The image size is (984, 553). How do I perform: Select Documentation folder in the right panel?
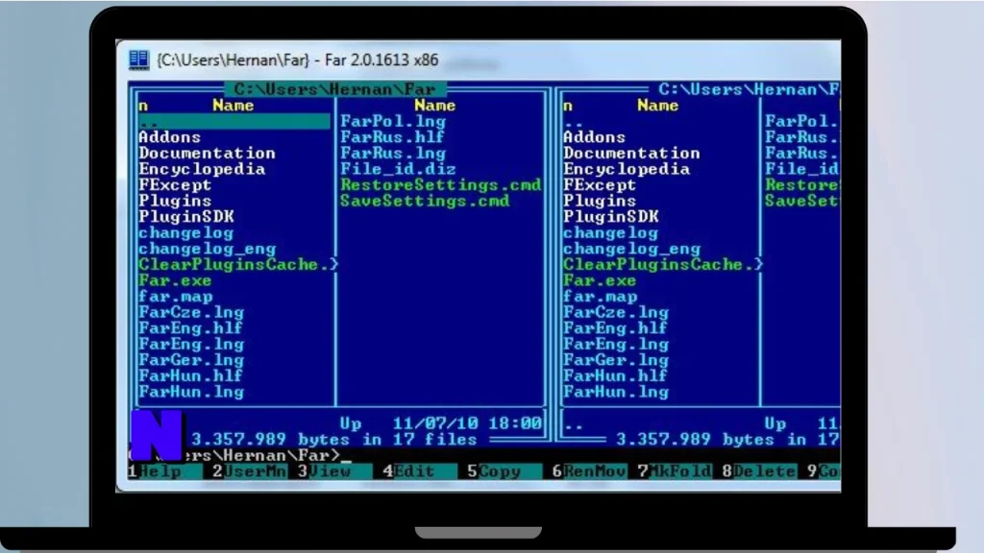click(x=631, y=153)
